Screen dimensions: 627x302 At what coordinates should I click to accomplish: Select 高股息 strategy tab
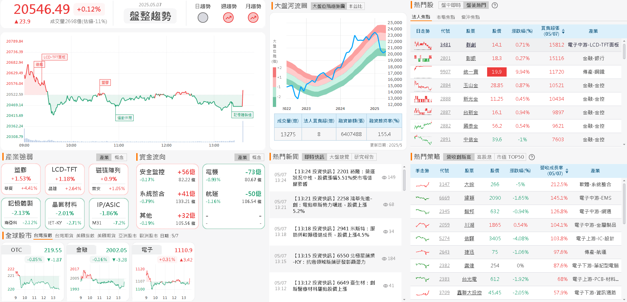coord(484,157)
